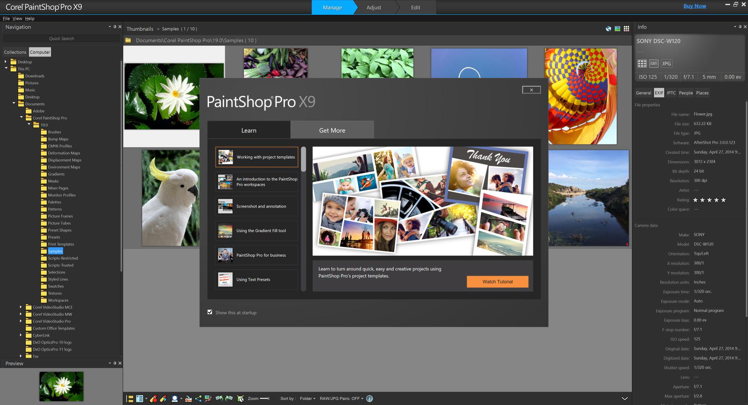
Task: Open the Collections tab
Action: coord(15,52)
